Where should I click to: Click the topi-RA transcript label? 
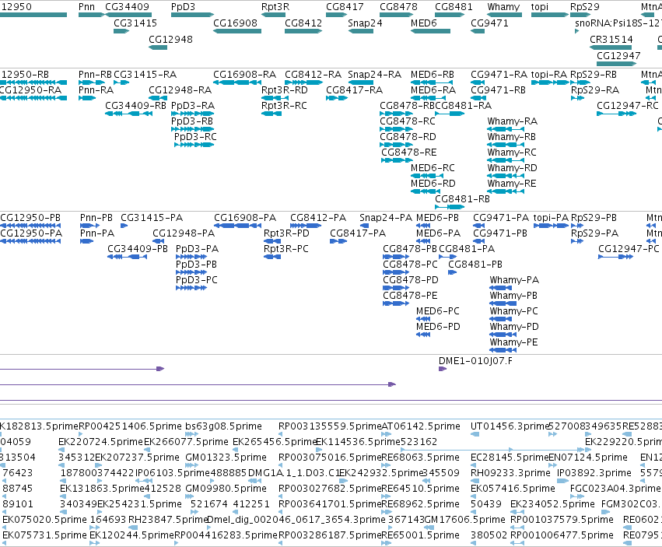click(x=549, y=75)
